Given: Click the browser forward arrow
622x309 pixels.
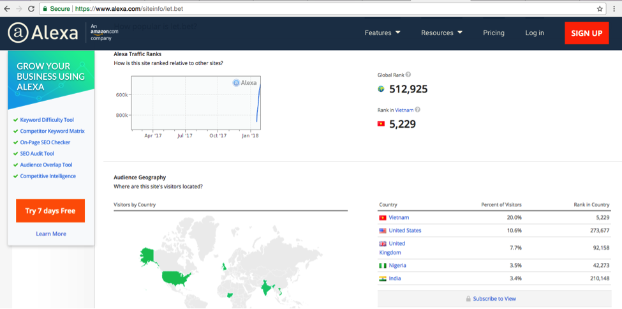Looking at the screenshot, I should click(19, 8).
